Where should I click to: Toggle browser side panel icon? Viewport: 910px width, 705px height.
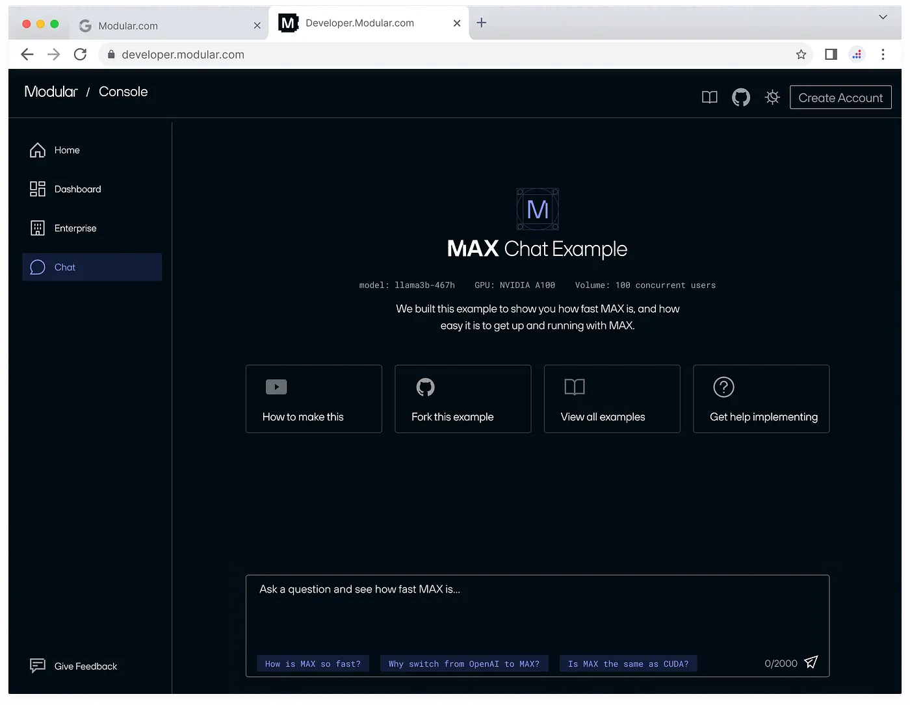pyautogui.click(x=831, y=55)
